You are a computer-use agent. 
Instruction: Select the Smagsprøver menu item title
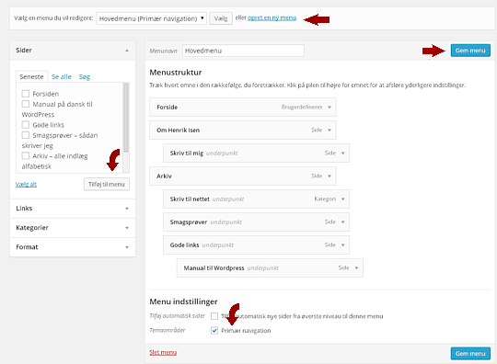(189, 222)
